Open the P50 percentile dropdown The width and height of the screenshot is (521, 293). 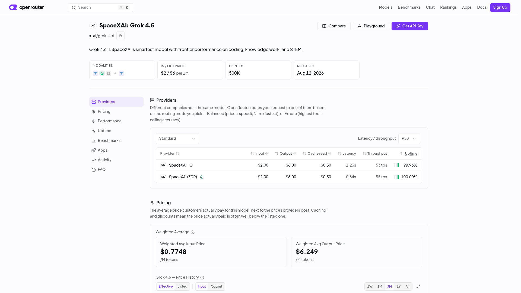[409, 139]
